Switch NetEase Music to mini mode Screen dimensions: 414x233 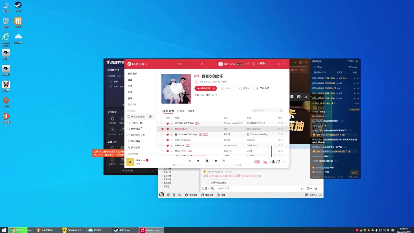267,64
